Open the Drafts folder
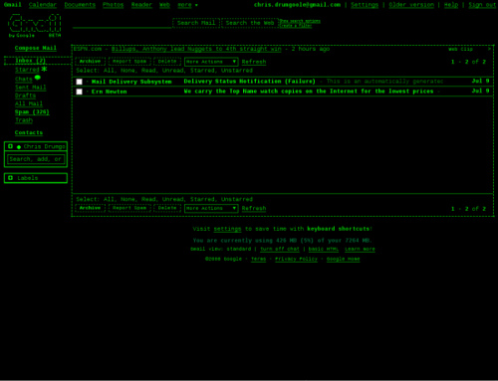Image resolution: width=498 pixels, height=381 pixels. point(25,95)
